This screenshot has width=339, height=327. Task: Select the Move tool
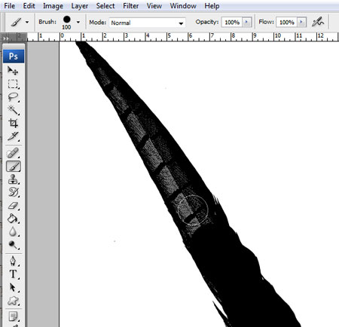point(13,71)
